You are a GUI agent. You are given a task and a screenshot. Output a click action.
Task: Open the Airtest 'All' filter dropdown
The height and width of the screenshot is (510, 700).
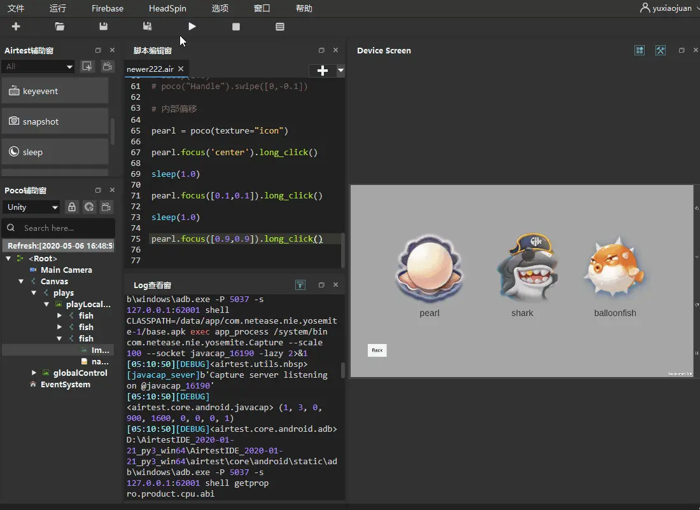(x=38, y=67)
